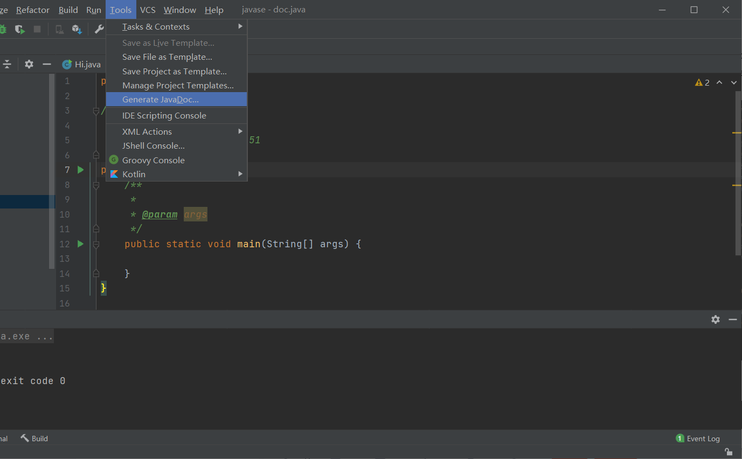Click Collapse All icon in project panel
The height and width of the screenshot is (459, 742).
[7, 64]
